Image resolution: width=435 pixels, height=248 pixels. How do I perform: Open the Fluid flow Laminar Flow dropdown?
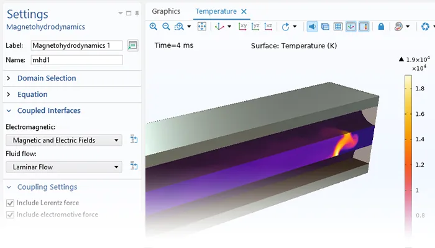pos(63,166)
